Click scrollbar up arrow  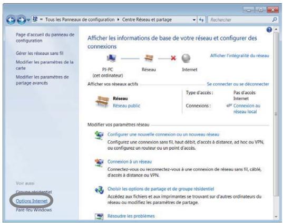click(276, 29)
